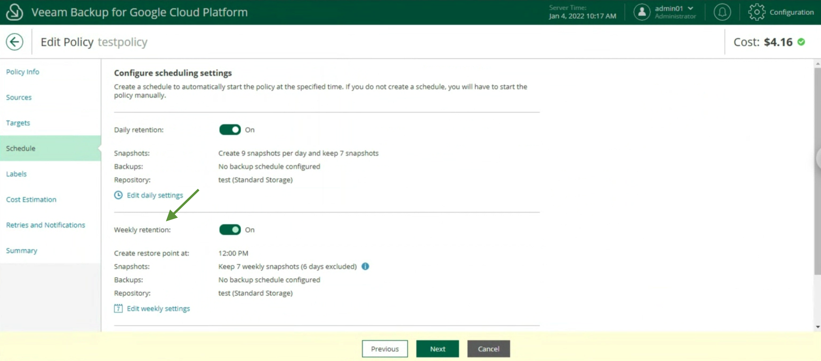Click the clock icon beside Edit daily settings
This screenshot has height=361, width=821.
tap(118, 195)
